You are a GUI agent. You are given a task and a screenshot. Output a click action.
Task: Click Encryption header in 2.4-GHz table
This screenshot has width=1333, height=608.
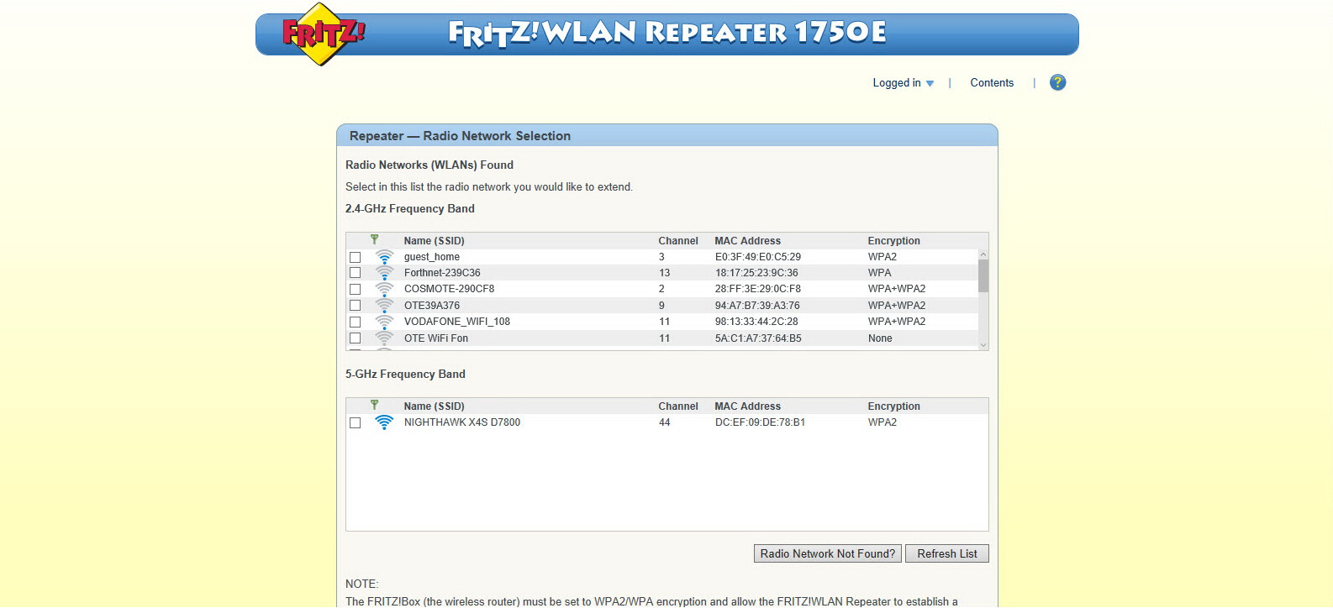(893, 241)
